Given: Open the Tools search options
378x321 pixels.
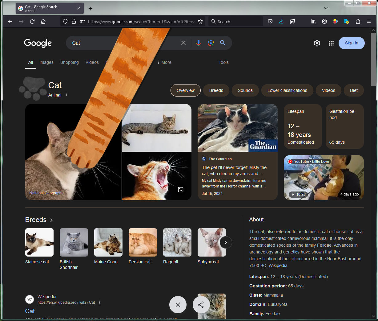Looking at the screenshot, I should [224, 62].
